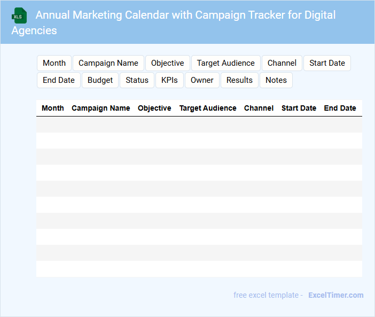Click the Channel tag button
This screenshot has width=375, height=317.
tap(282, 63)
